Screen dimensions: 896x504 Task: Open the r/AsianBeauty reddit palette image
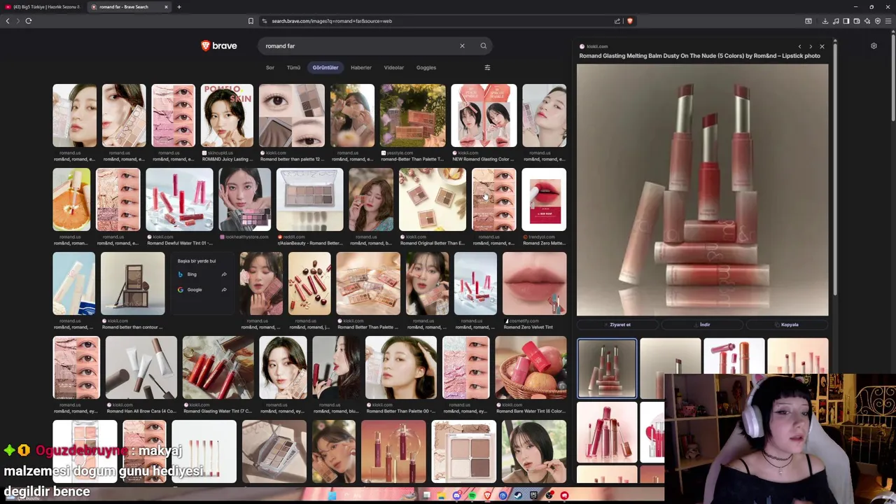(309, 199)
